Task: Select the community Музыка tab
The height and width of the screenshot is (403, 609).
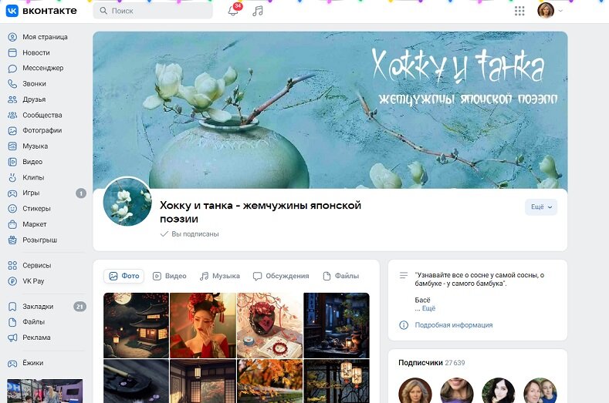Action: [220, 276]
